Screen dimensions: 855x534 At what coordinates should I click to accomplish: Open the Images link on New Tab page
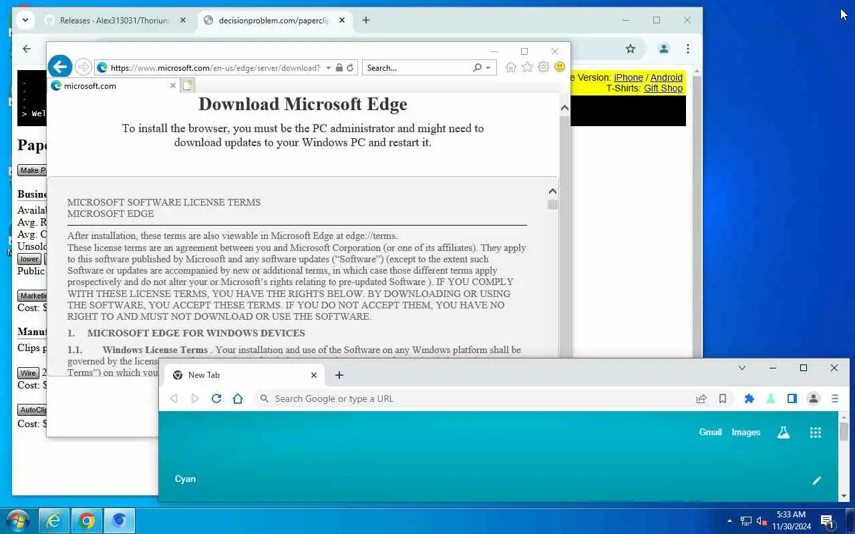coord(746,432)
